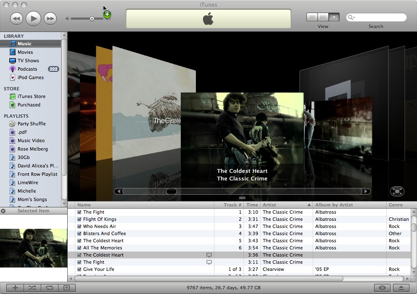Viewport: 417px width, 294px height.
Task: Uncheck The Fight video row checkbox
Action: click(79, 262)
